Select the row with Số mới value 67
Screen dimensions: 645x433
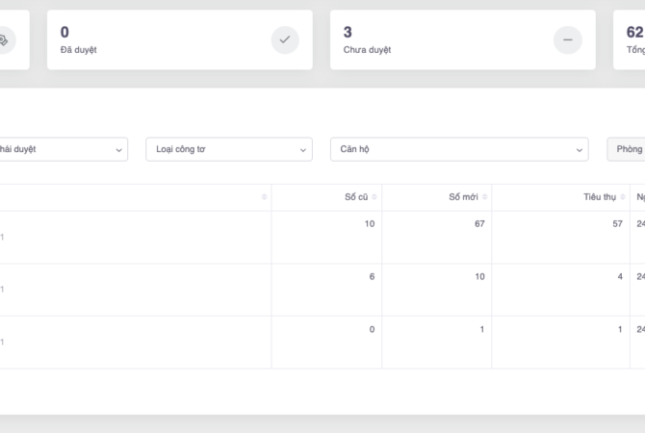click(437, 237)
